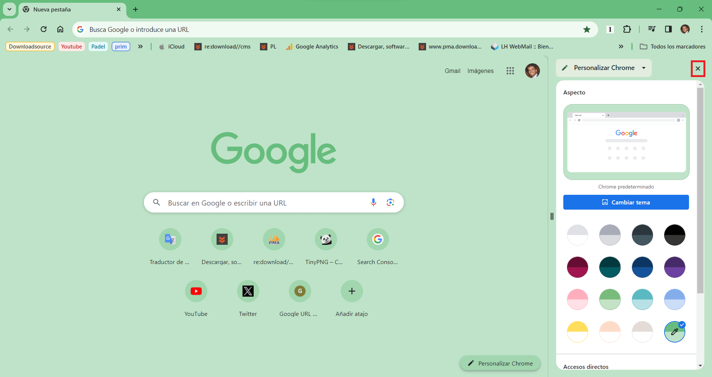Open the Youtube bookmark group
The height and width of the screenshot is (377, 712).
tap(72, 46)
